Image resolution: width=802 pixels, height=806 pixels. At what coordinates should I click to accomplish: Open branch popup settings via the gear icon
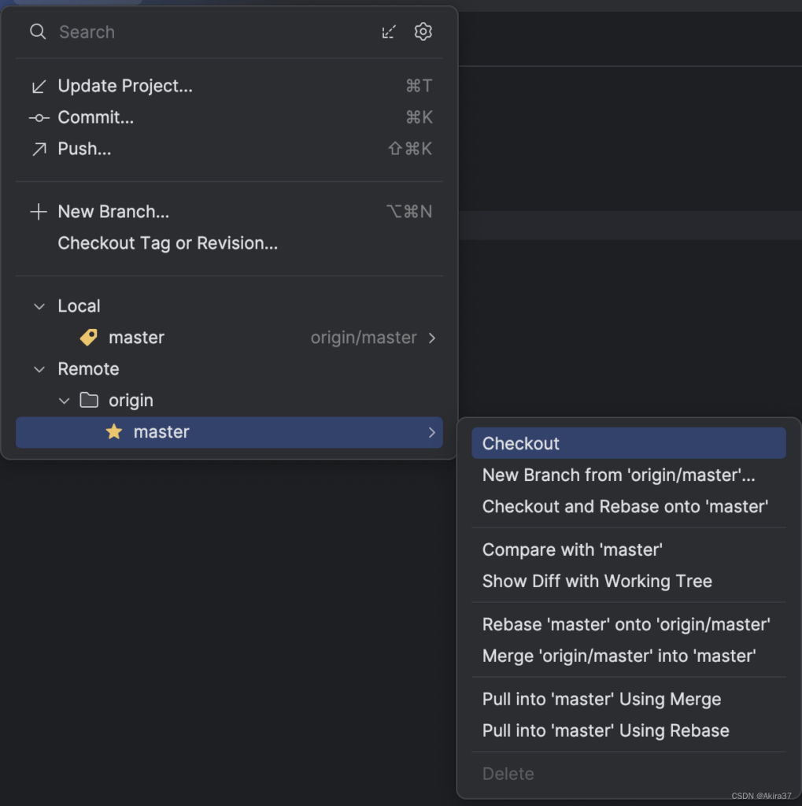pyautogui.click(x=423, y=31)
